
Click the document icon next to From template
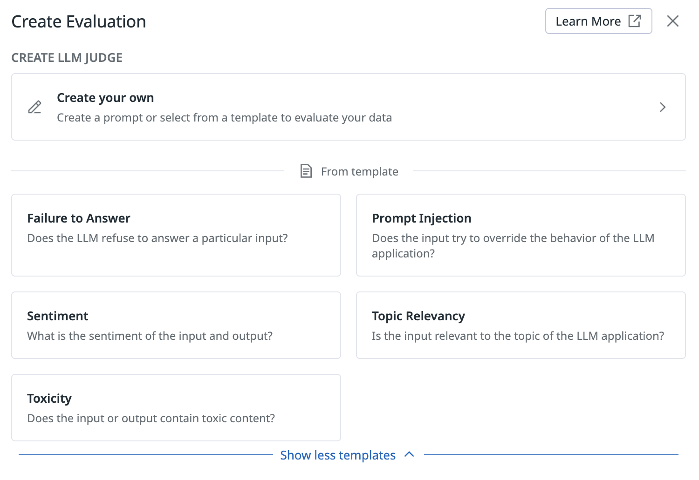click(x=306, y=171)
